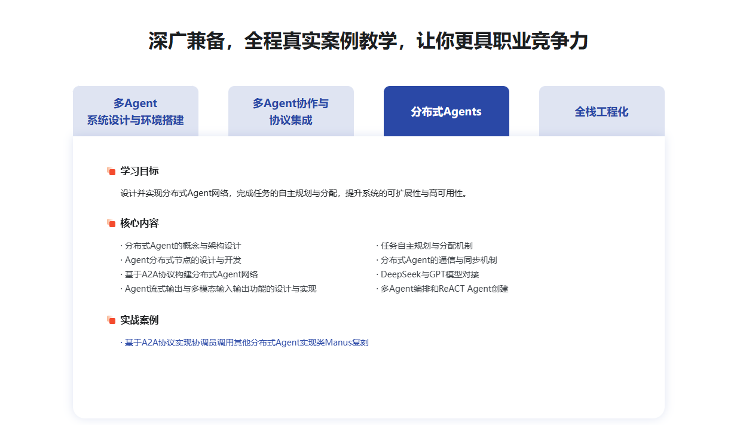Open the 多Agent系统设计与环境搭建 tab
The image size is (743, 425).
[136, 112]
